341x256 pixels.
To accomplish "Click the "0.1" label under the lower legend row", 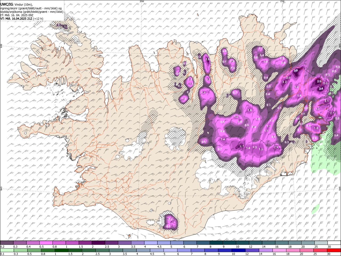I will tap(2, 254).
